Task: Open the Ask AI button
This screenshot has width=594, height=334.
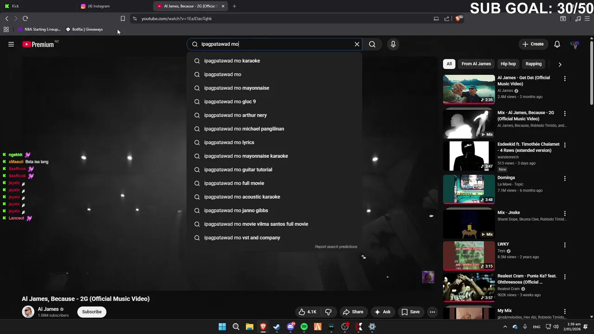Action: click(382, 312)
